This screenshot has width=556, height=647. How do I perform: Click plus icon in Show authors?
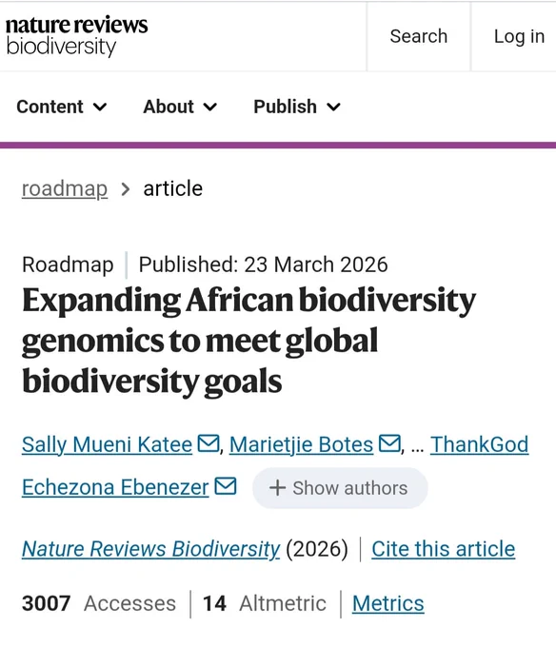click(277, 488)
